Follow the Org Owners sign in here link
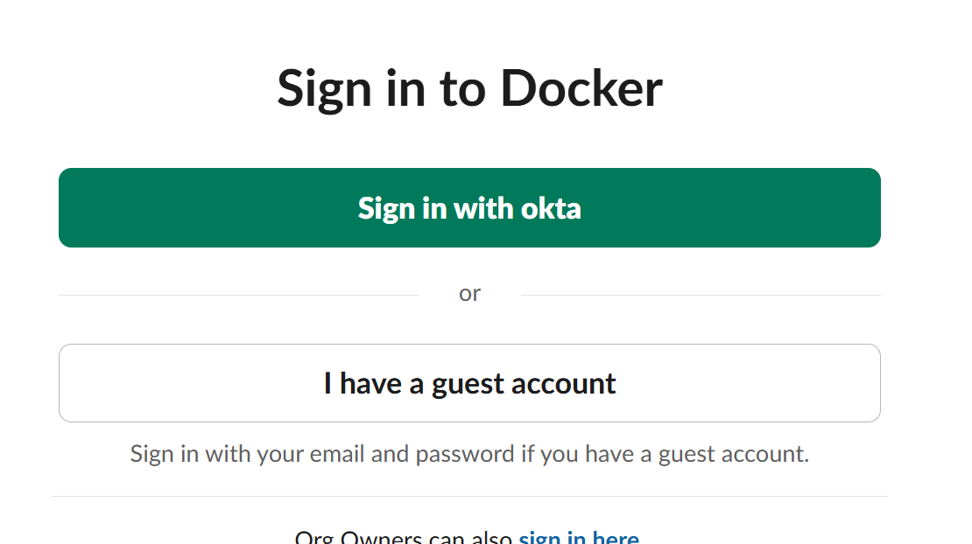The width and height of the screenshot is (972, 544). pos(579,536)
